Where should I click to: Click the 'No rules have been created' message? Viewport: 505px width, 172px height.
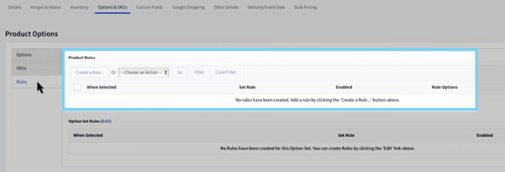318,100
